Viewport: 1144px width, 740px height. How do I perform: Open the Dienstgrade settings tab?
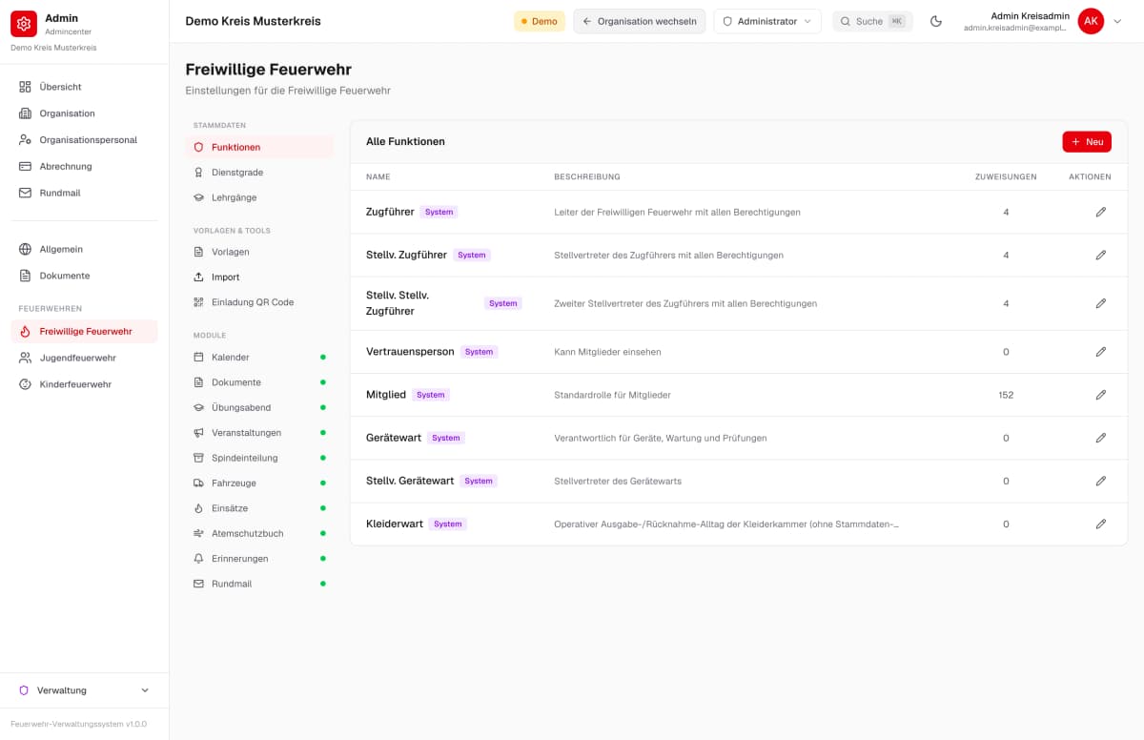259,173
